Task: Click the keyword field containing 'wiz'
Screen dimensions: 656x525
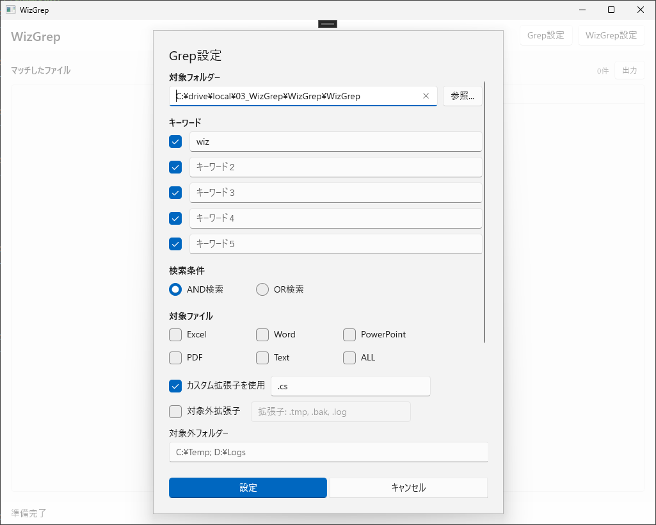Action: (x=336, y=141)
